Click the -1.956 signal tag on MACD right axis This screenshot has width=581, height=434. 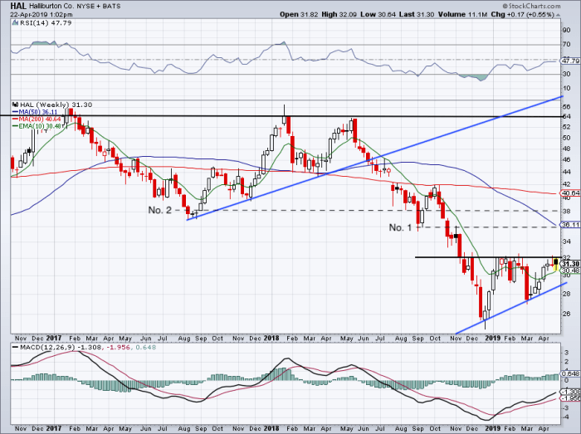point(571,398)
